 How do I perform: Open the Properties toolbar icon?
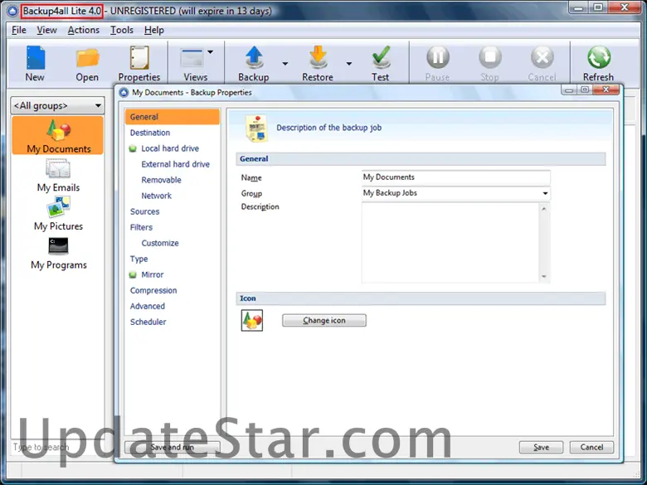(139, 57)
